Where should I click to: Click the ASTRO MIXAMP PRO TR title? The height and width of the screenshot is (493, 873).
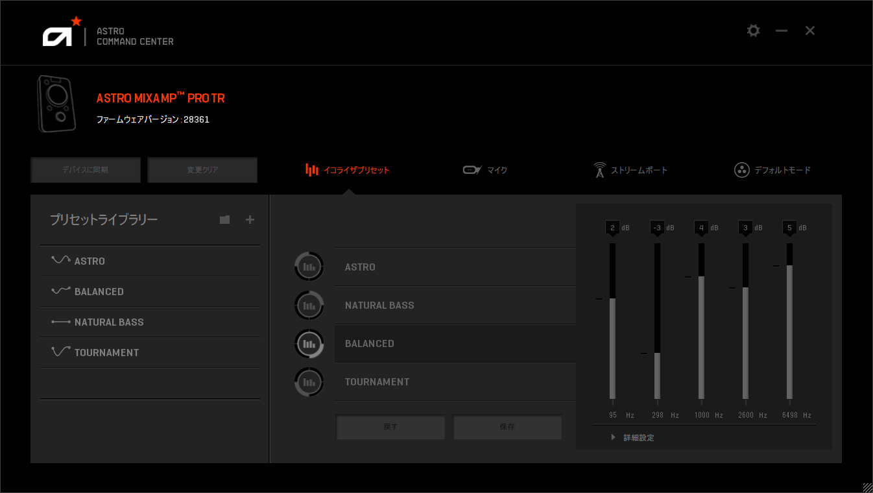[161, 98]
